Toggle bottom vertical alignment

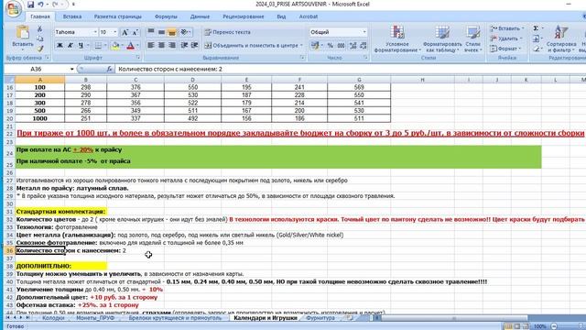[x=172, y=32]
